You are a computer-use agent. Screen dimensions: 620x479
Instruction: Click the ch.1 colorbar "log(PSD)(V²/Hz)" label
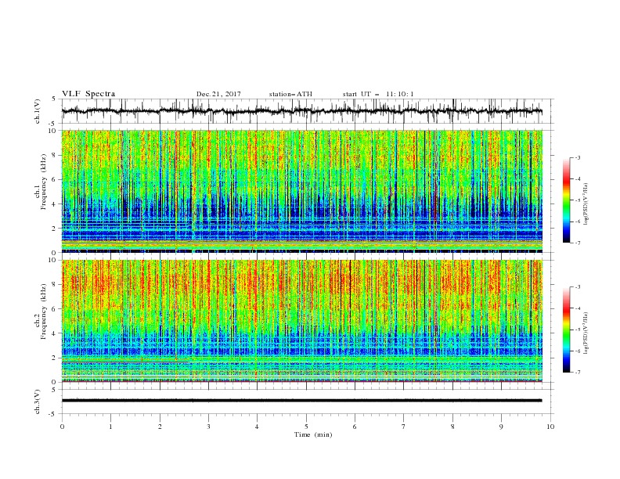tap(586, 204)
